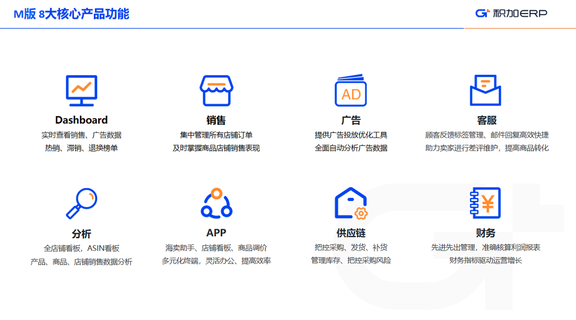This screenshot has width=576, height=320.
Task: Click the Dashboard monitor chart icon
Action: (x=81, y=90)
